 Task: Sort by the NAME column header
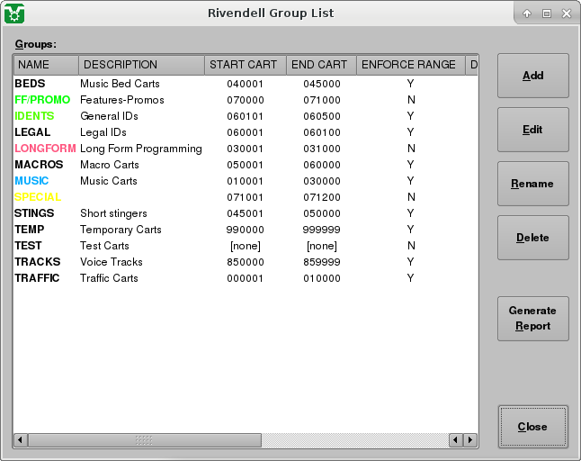(x=46, y=65)
